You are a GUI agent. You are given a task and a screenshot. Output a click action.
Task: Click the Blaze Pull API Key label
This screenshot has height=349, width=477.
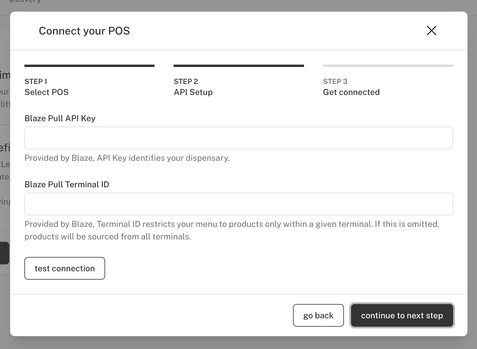(60, 119)
